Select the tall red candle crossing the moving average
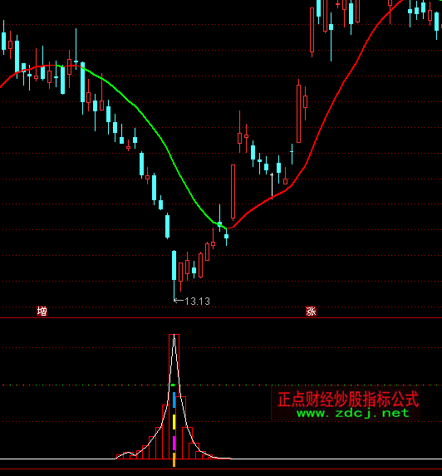Image resolution: width=442 pixels, height=476 pixels. pyautogui.click(x=233, y=193)
